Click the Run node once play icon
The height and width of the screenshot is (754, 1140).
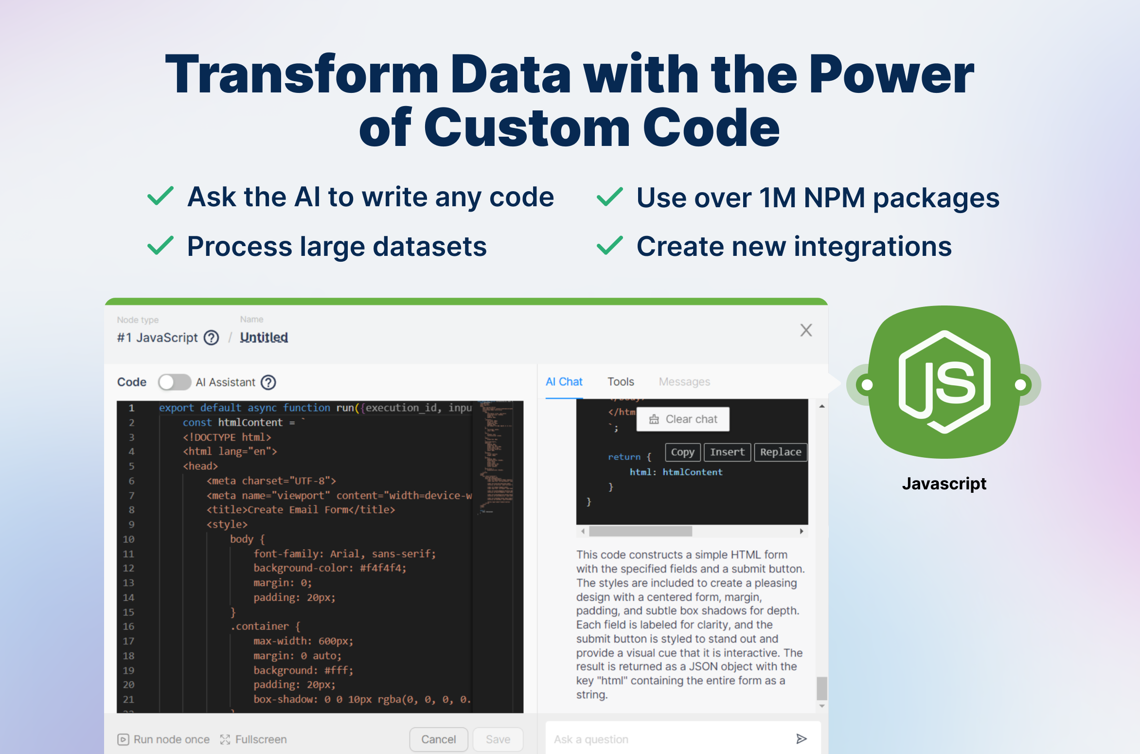pyautogui.click(x=123, y=739)
